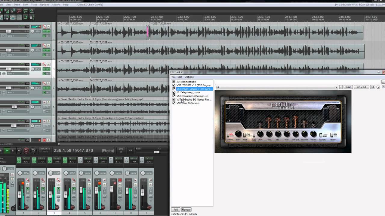Toggle record monitoring on mixer channel 3
Screen dimensions: 385x216
[x=58, y=188]
